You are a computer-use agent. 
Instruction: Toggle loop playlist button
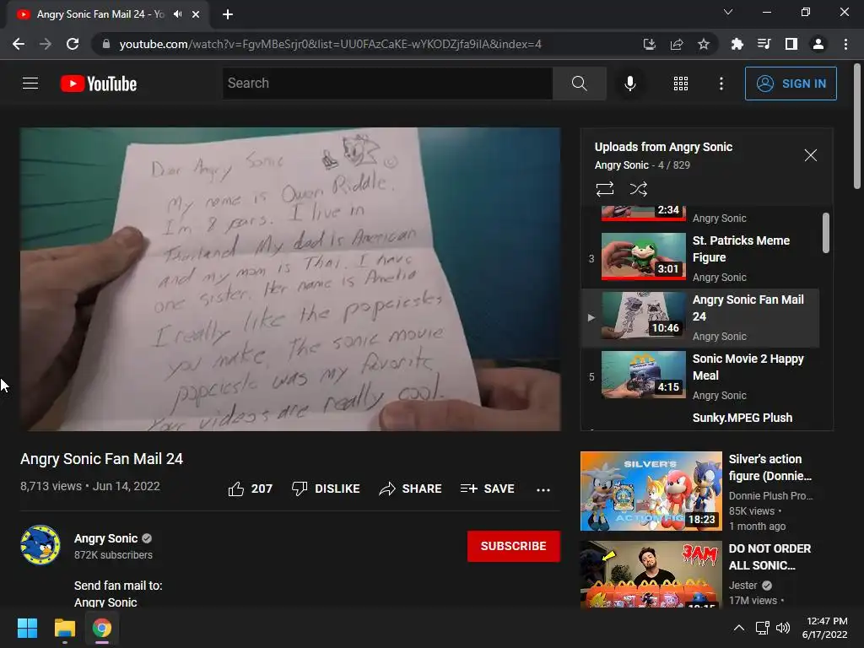[x=604, y=189]
